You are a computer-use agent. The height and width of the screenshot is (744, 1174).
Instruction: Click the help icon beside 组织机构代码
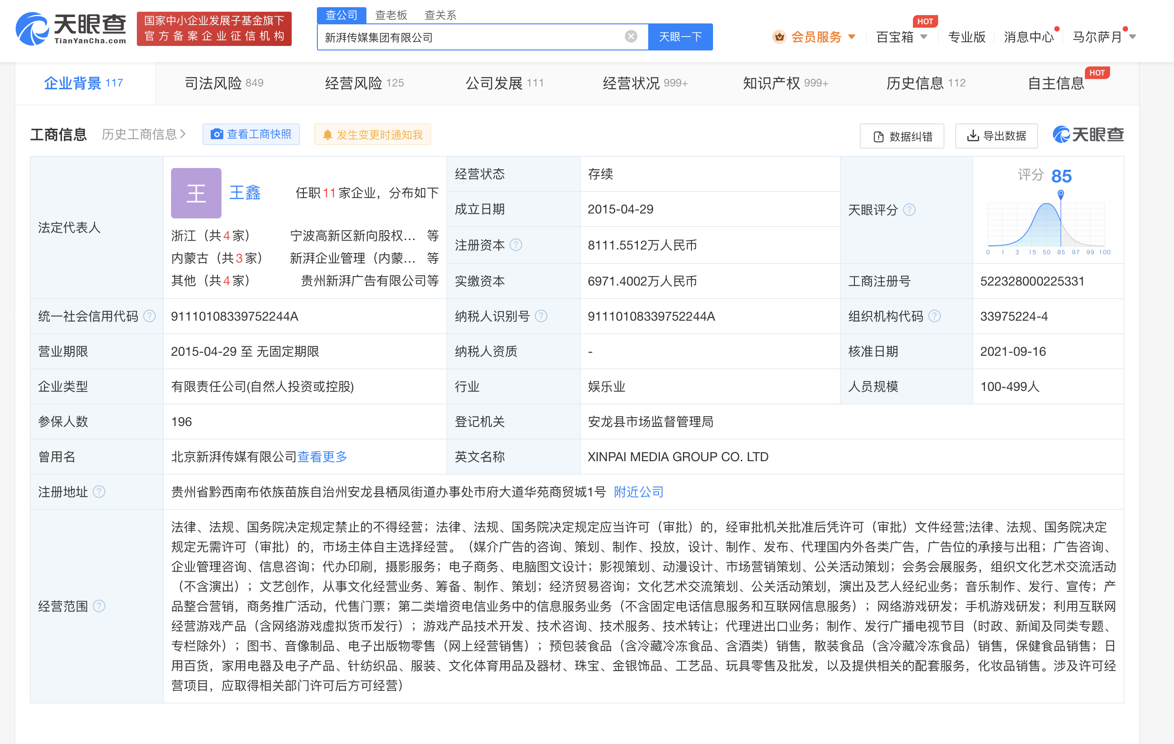point(935,316)
